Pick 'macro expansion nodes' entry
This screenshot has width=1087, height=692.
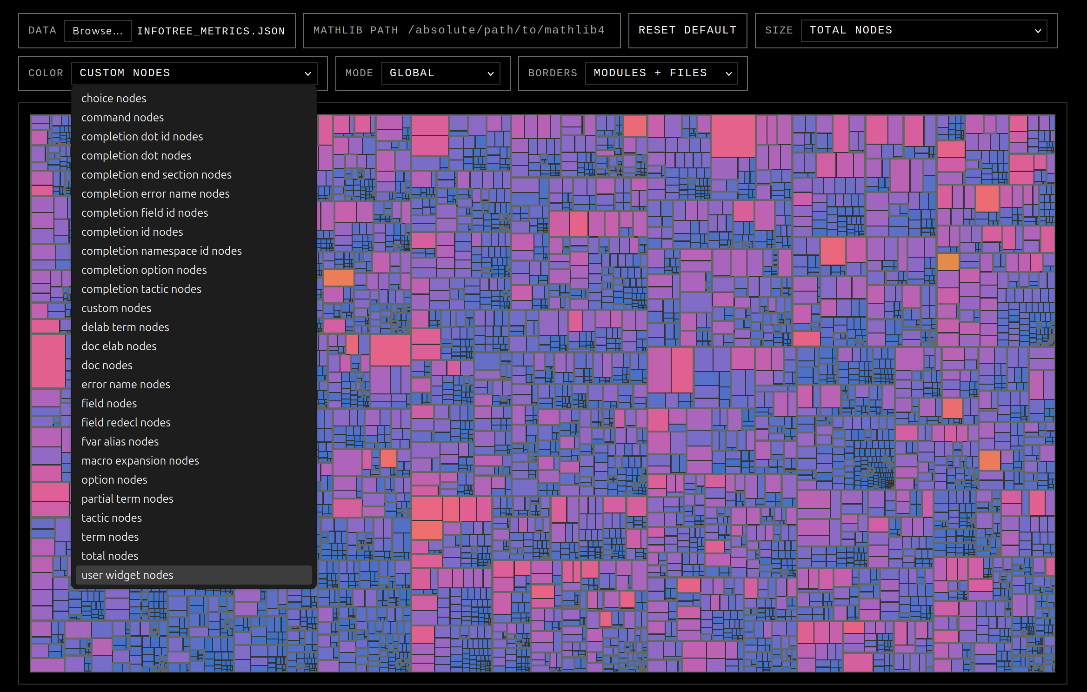(140, 461)
